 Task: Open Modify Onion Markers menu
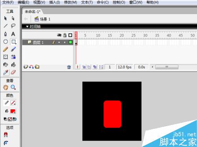101,67
